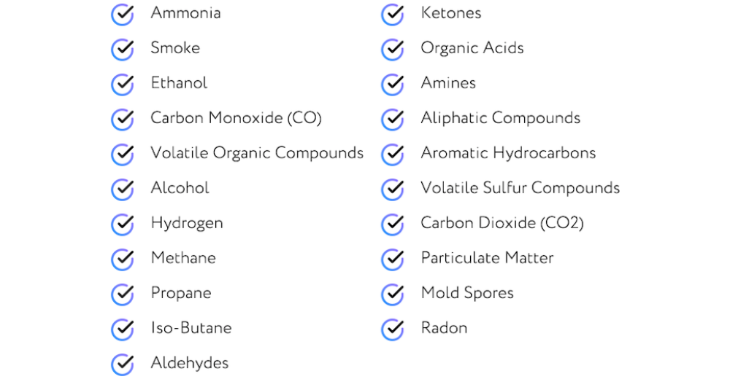Click the checkmark icon beside Radon
Viewport: 730px width, 379px height.
click(393, 329)
